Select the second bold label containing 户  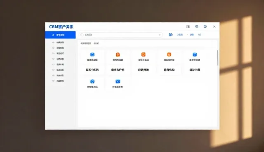(x=118, y=70)
